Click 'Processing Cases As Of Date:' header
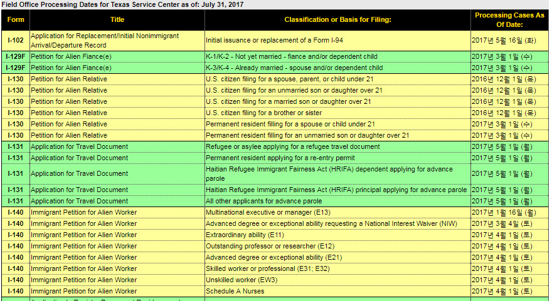 click(509, 19)
